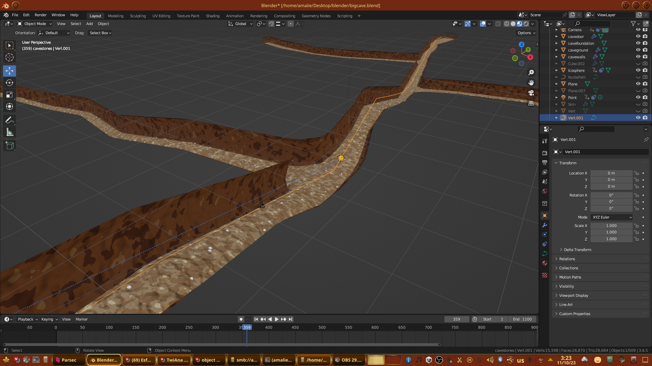Open the Modifiers wrench properties tab
This screenshot has width=652, height=366.
click(x=545, y=225)
